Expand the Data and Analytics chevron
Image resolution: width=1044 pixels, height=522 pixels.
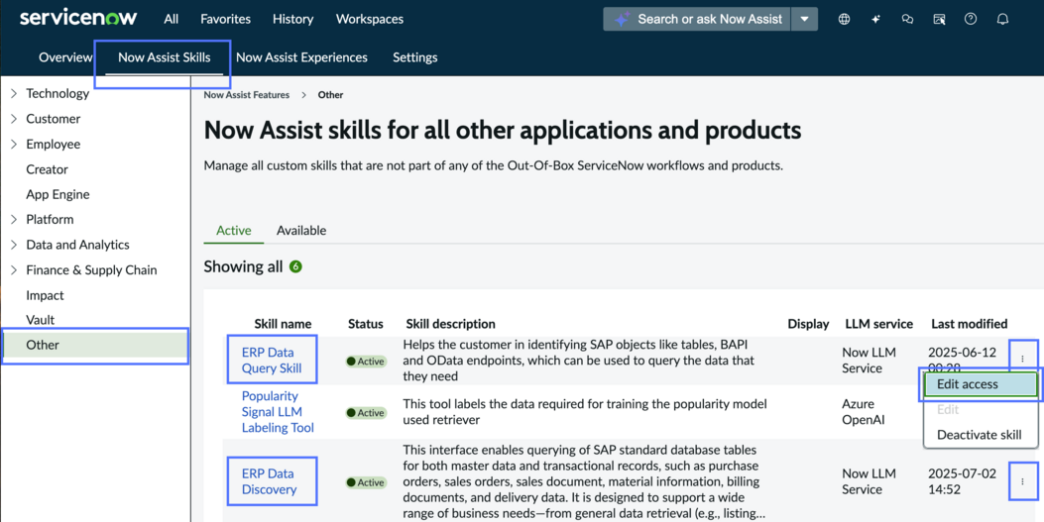pos(14,245)
